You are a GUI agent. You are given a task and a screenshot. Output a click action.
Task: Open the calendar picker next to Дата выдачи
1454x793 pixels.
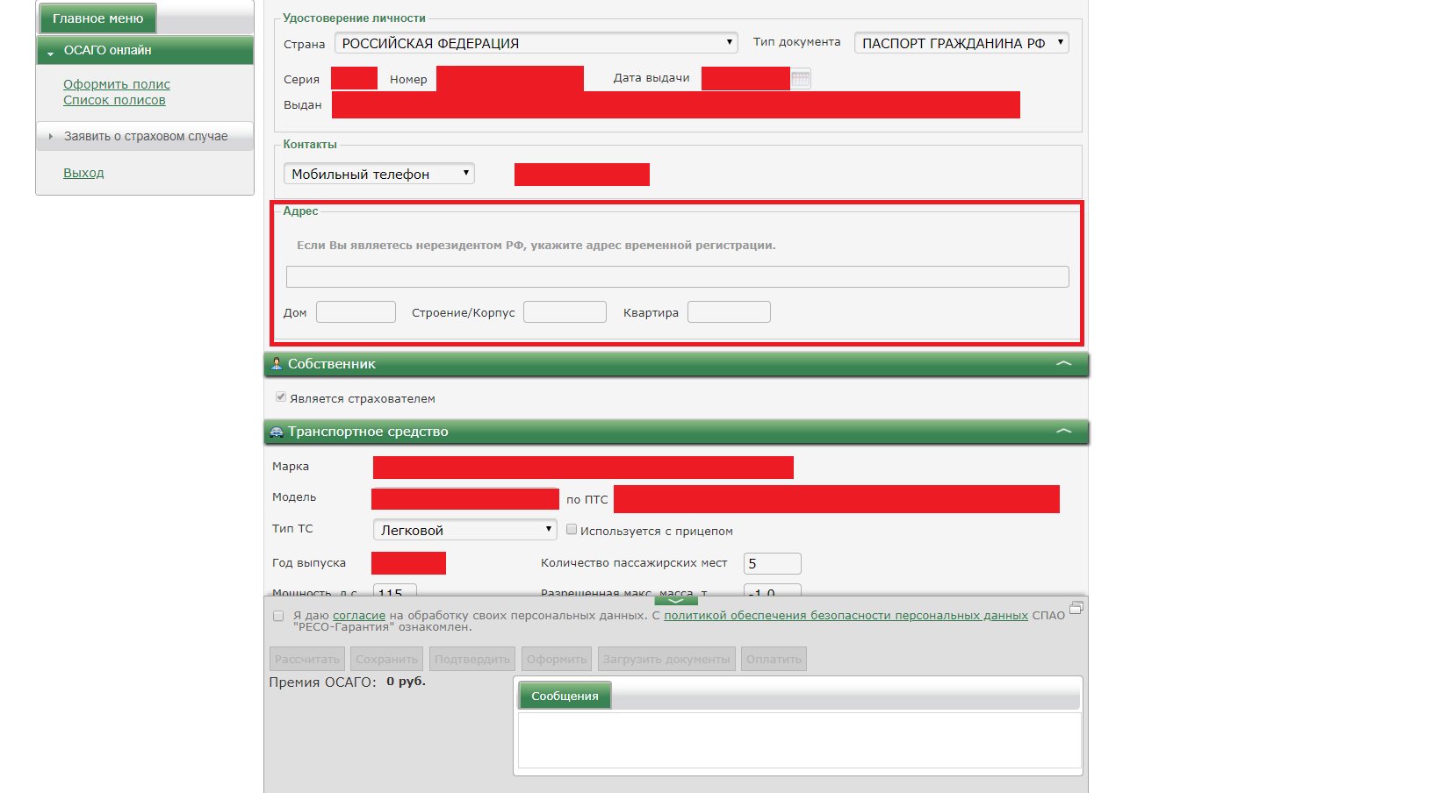click(800, 79)
